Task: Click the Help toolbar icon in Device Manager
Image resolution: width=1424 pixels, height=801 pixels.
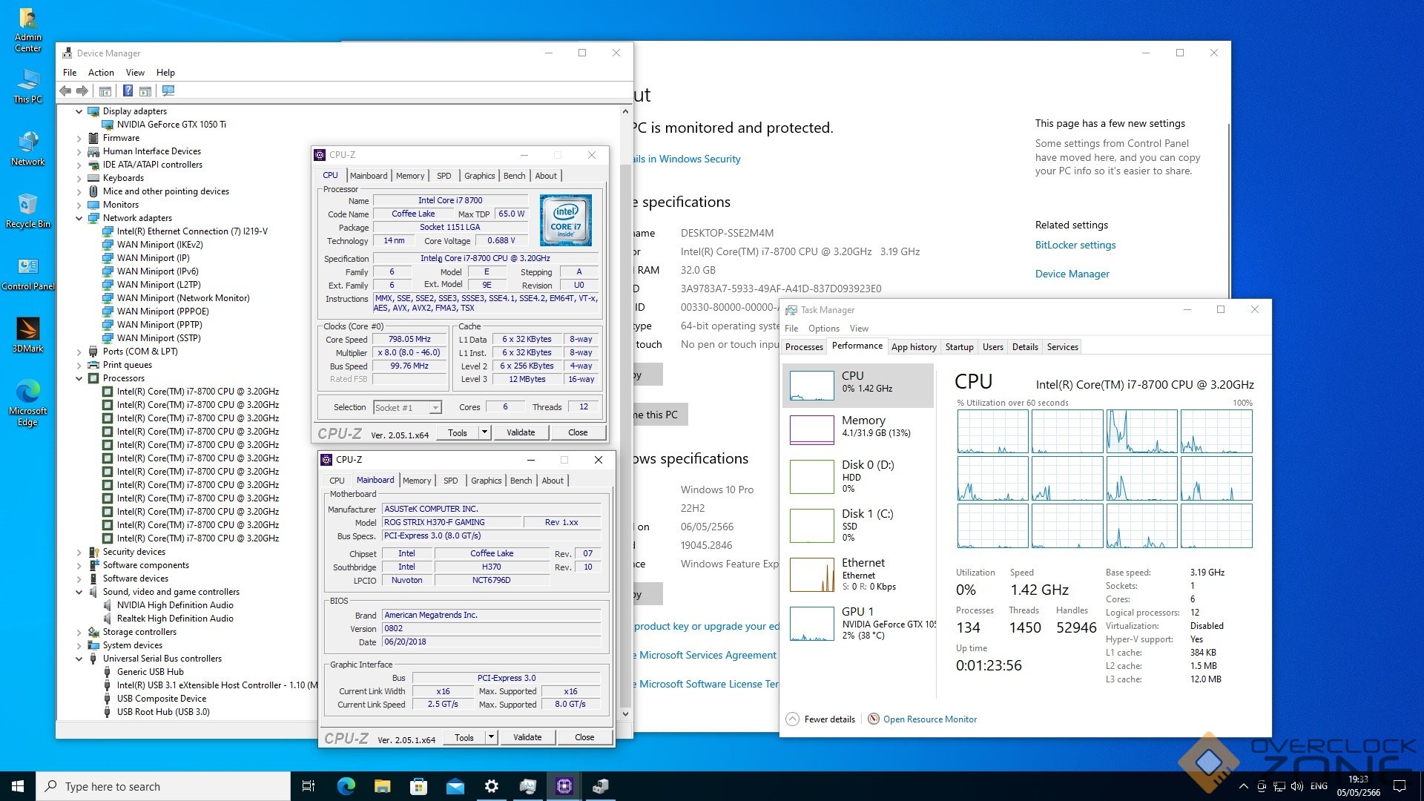Action: [128, 90]
